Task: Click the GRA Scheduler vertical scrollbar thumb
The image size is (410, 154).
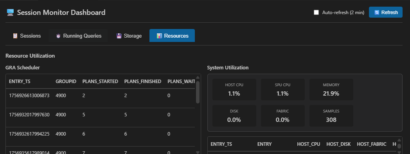Action: (x=198, y=92)
